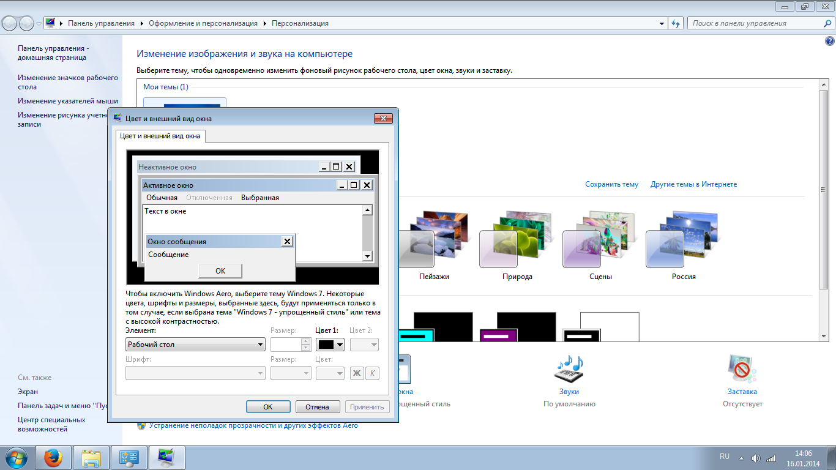Open the Заставка screensaver icon
Screen dimensions: 836x470
point(742,369)
